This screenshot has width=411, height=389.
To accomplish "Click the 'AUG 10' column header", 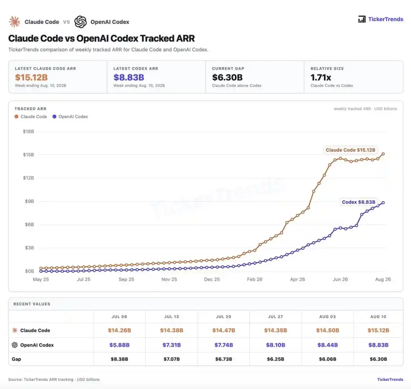I will (x=378, y=317).
